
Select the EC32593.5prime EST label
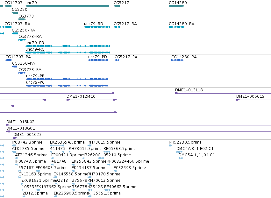[x=130, y=168]
